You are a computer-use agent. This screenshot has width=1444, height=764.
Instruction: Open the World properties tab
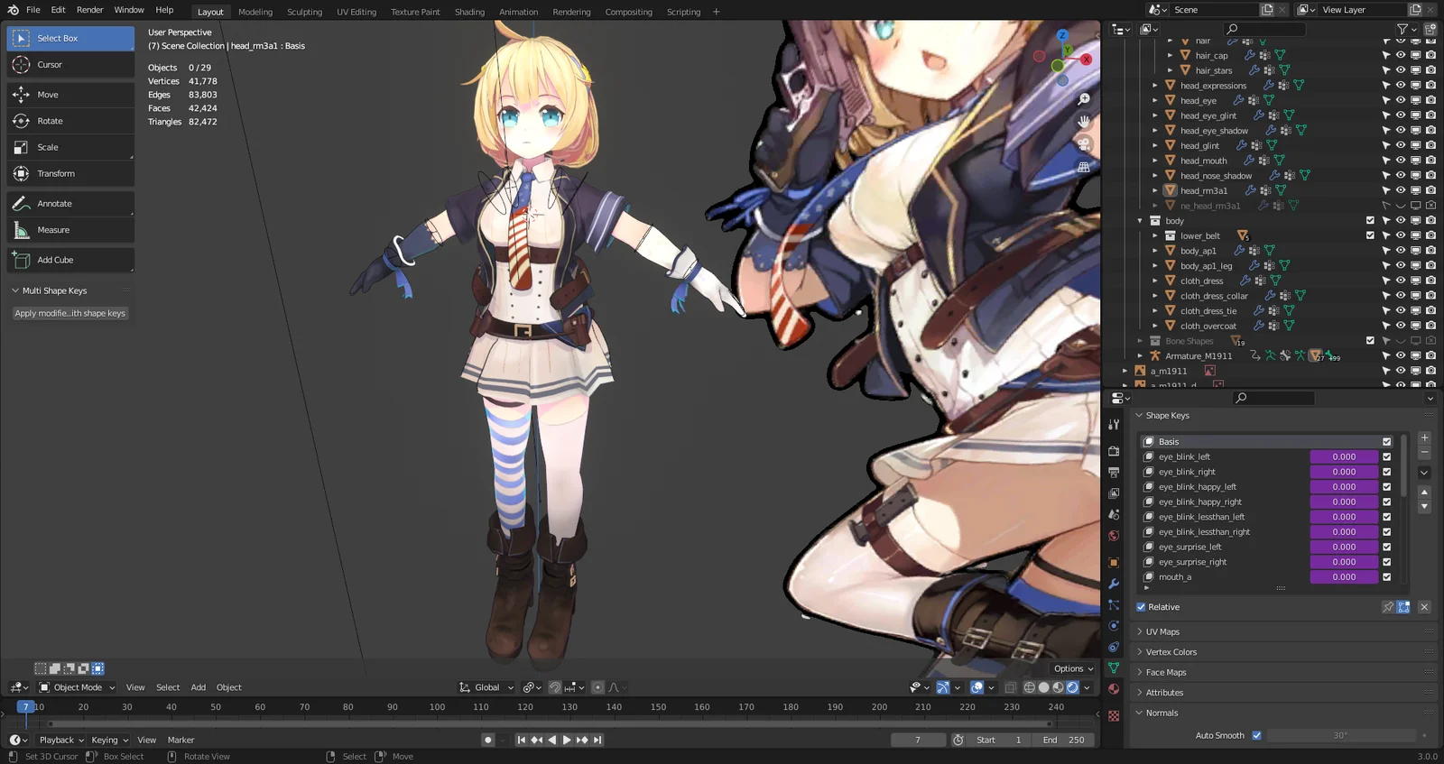[1114, 536]
